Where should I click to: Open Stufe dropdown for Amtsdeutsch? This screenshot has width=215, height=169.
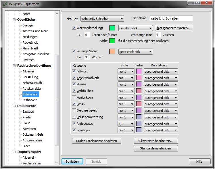coord(126,124)
